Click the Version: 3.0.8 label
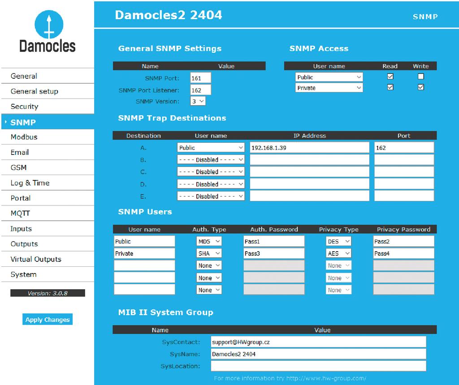The width and height of the screenshot is (459, 385). [x=48, y=293]
